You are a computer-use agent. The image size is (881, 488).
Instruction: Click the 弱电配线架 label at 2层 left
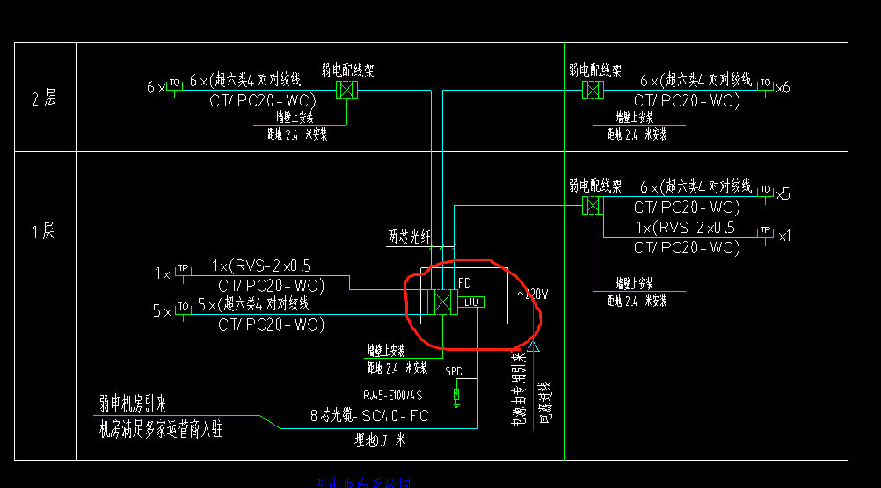click(347, 70)
